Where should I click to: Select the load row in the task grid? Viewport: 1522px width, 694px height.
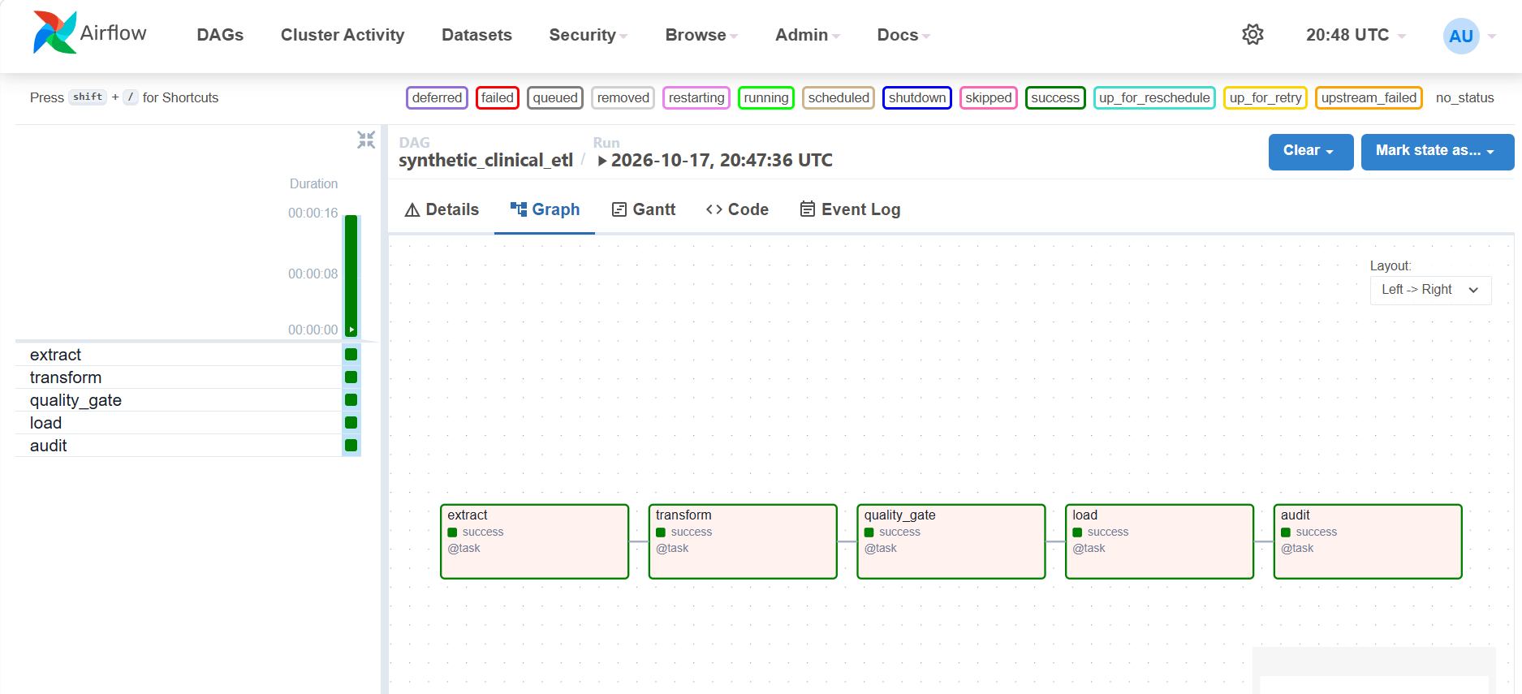188,423
